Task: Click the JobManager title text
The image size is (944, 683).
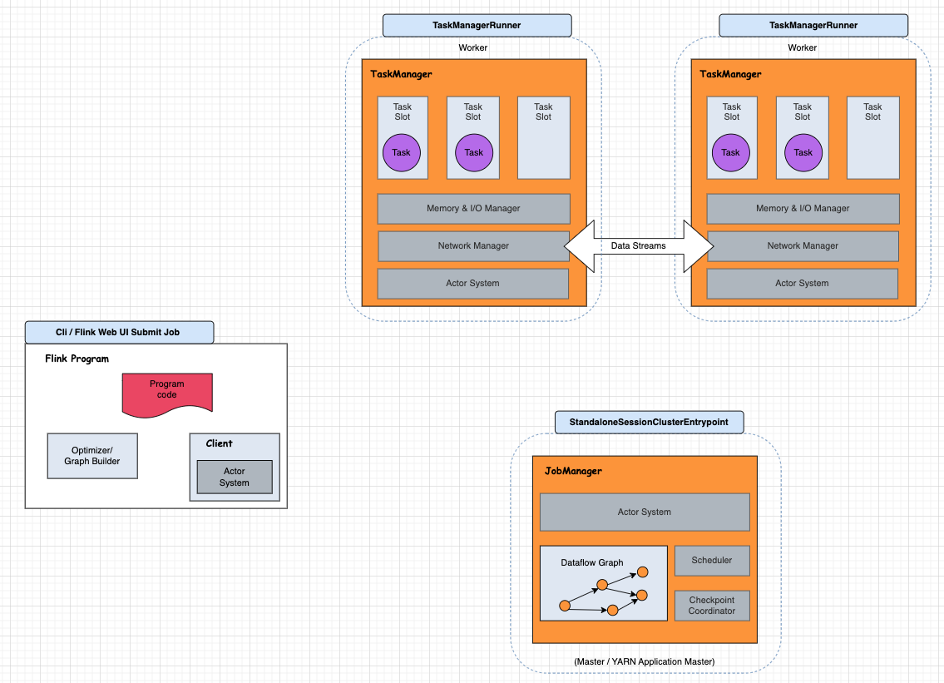Action: coord(573,471)
